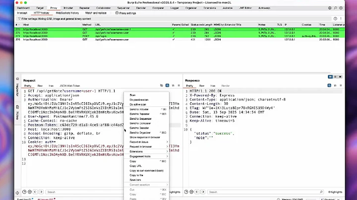Screen dimensions: 357x200
Task: Toggle request non-printable characters \n
Action: point(173,86)
